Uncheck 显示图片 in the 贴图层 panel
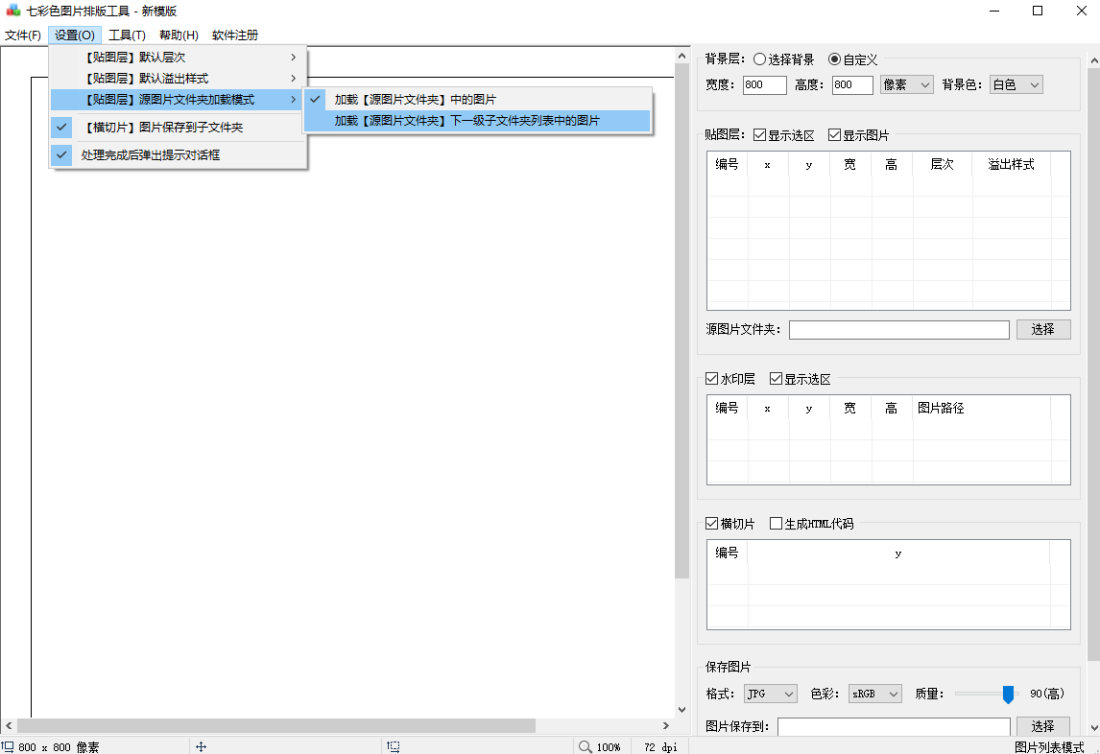The image size is (1100, 754). pyautogui.click(x=833, y=134)
